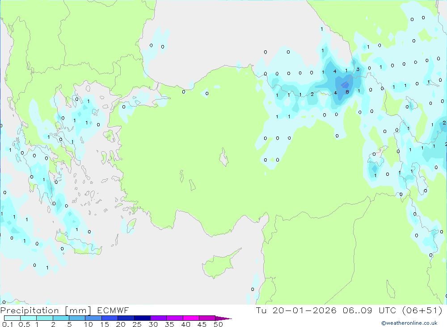Click the legend label '40'
This screenshot has width=447, height=327.
pyautogui.click(x=186, y=324)
